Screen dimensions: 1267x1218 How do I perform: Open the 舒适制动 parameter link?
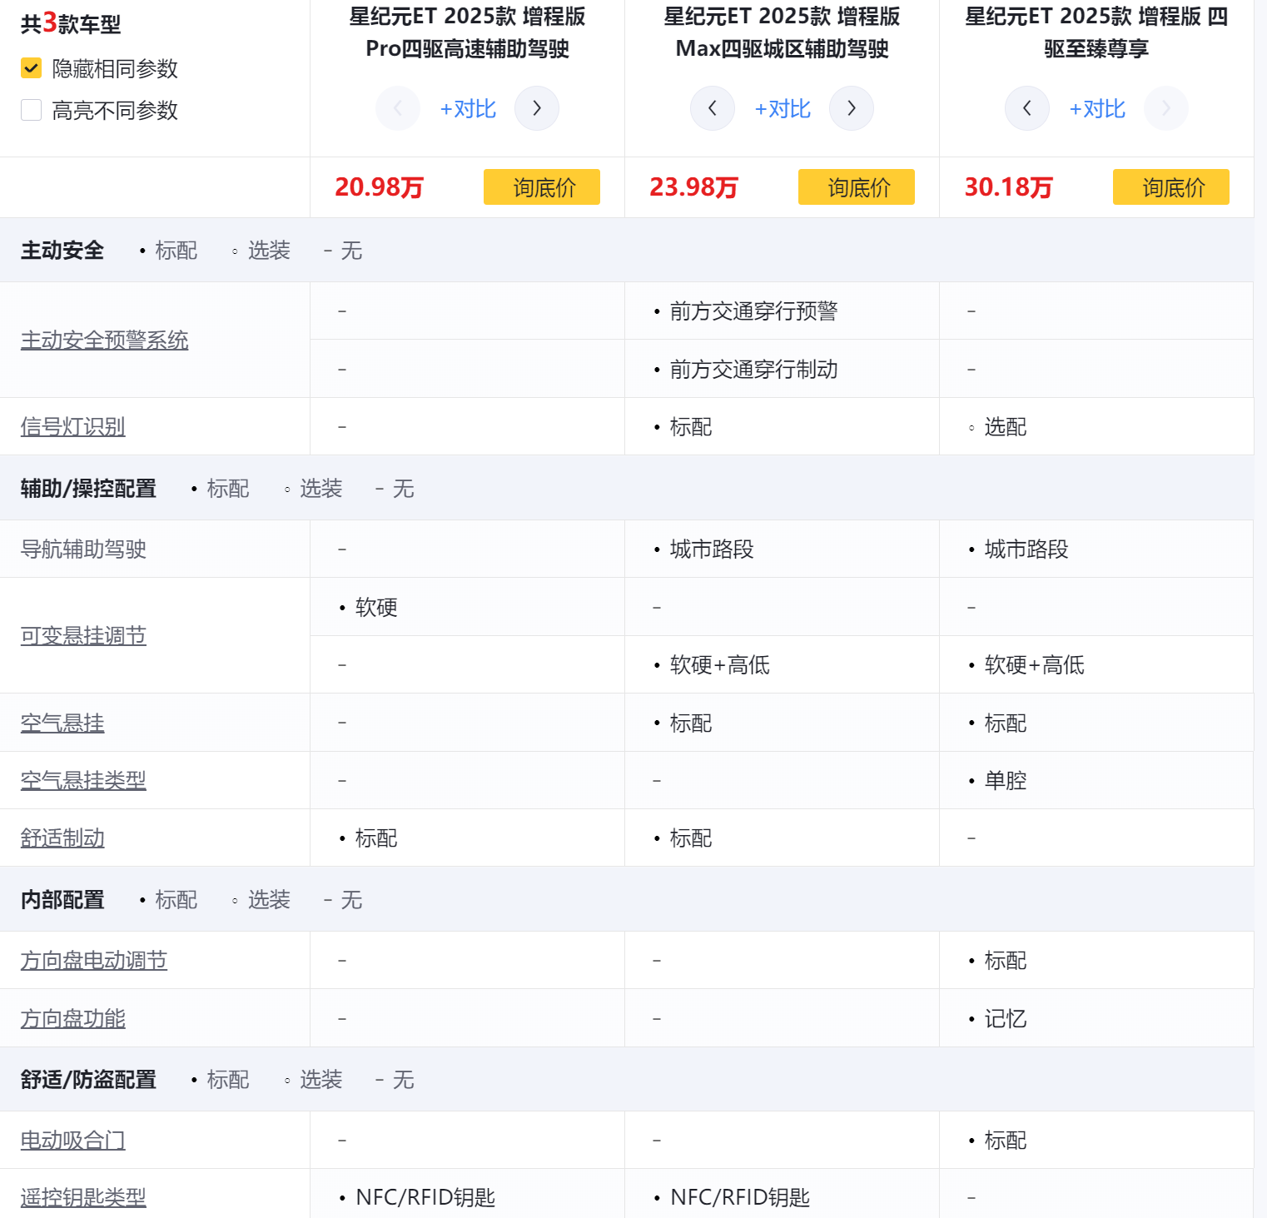(62, 838)
